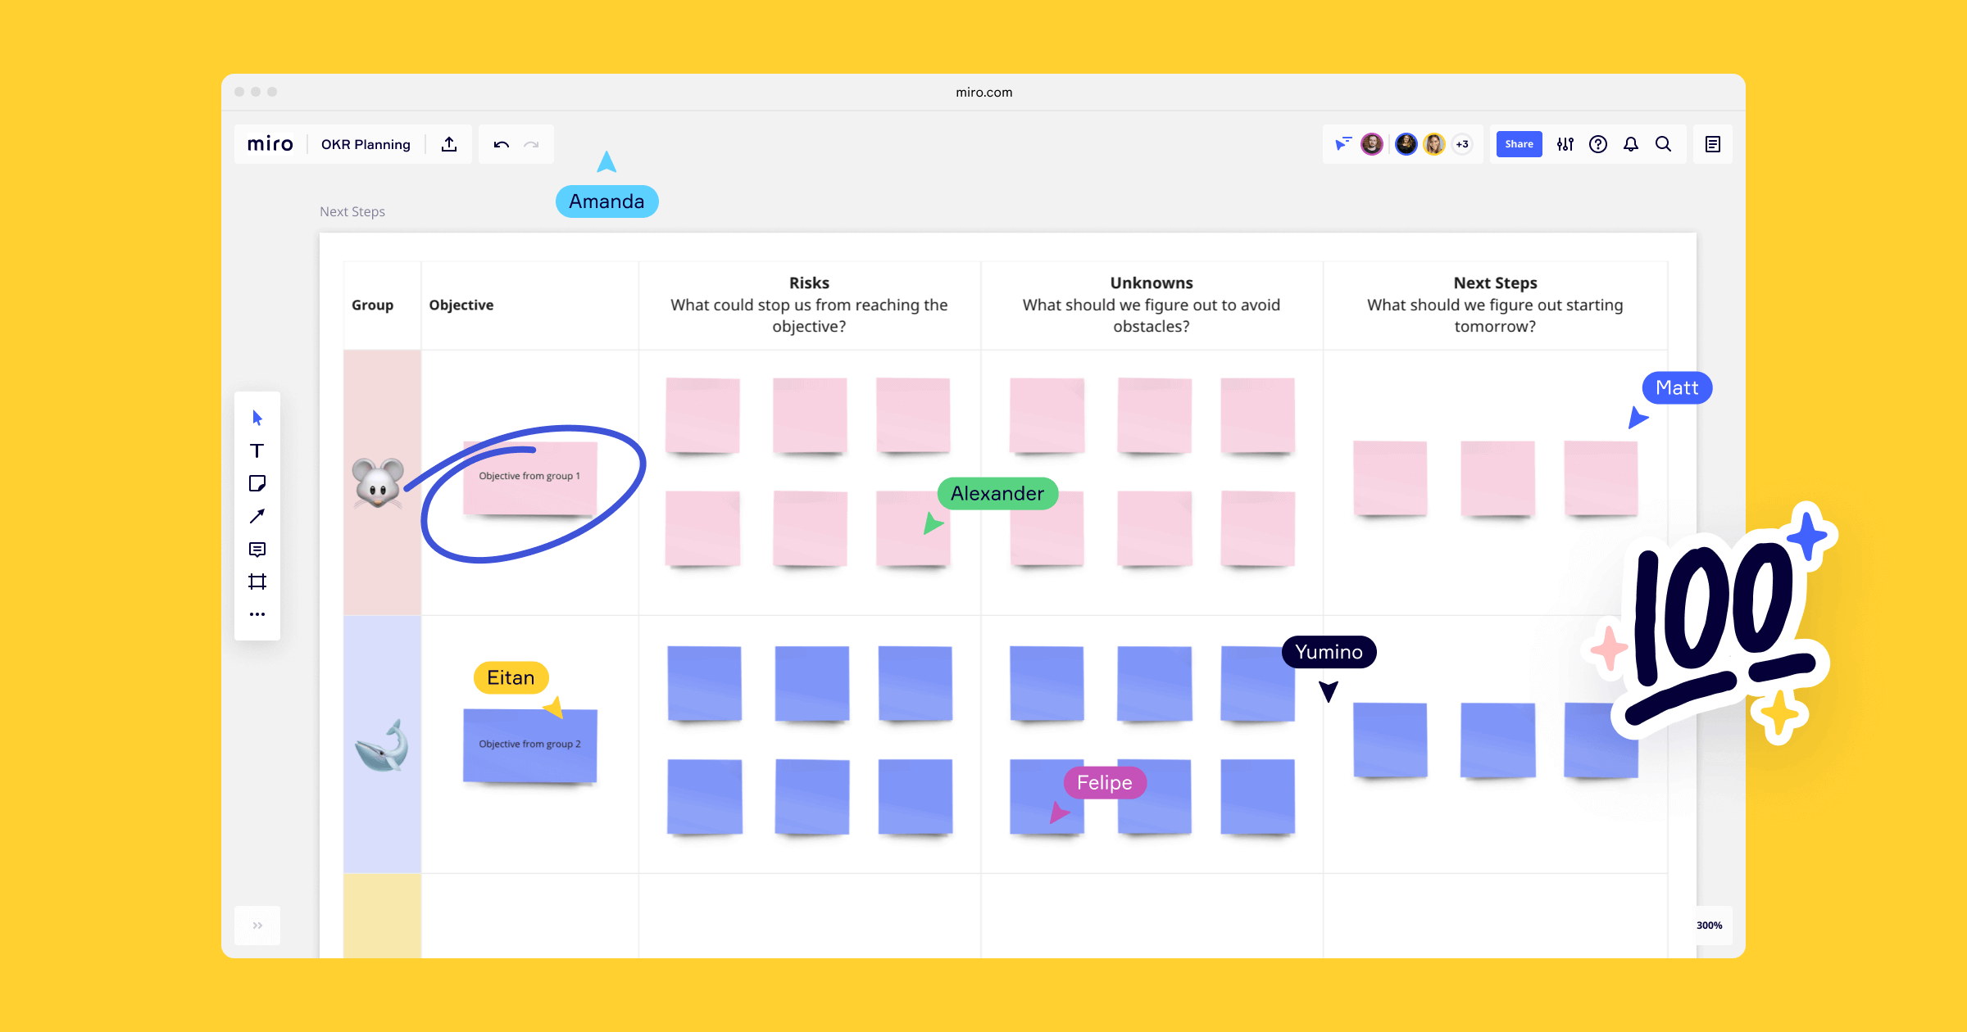Image resolution: width=1967 pixels, height=1032 pixels.
Task: Select the Arrow connection line tool
Action: pos(257,516)
